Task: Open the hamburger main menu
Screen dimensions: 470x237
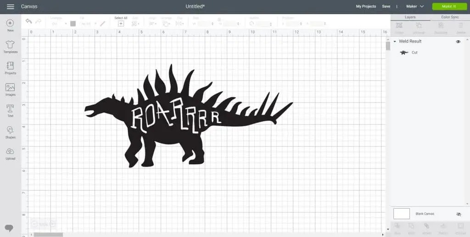Action: [10, 6]
